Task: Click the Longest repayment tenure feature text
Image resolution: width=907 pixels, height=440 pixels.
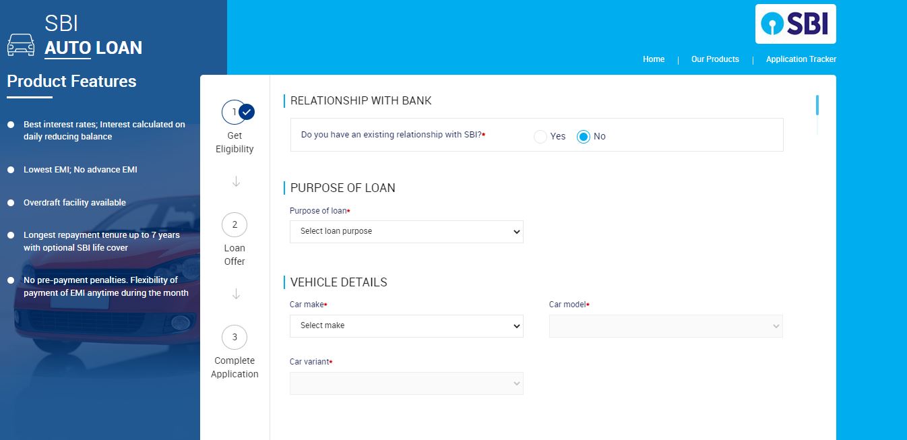Action: [102, 241]
